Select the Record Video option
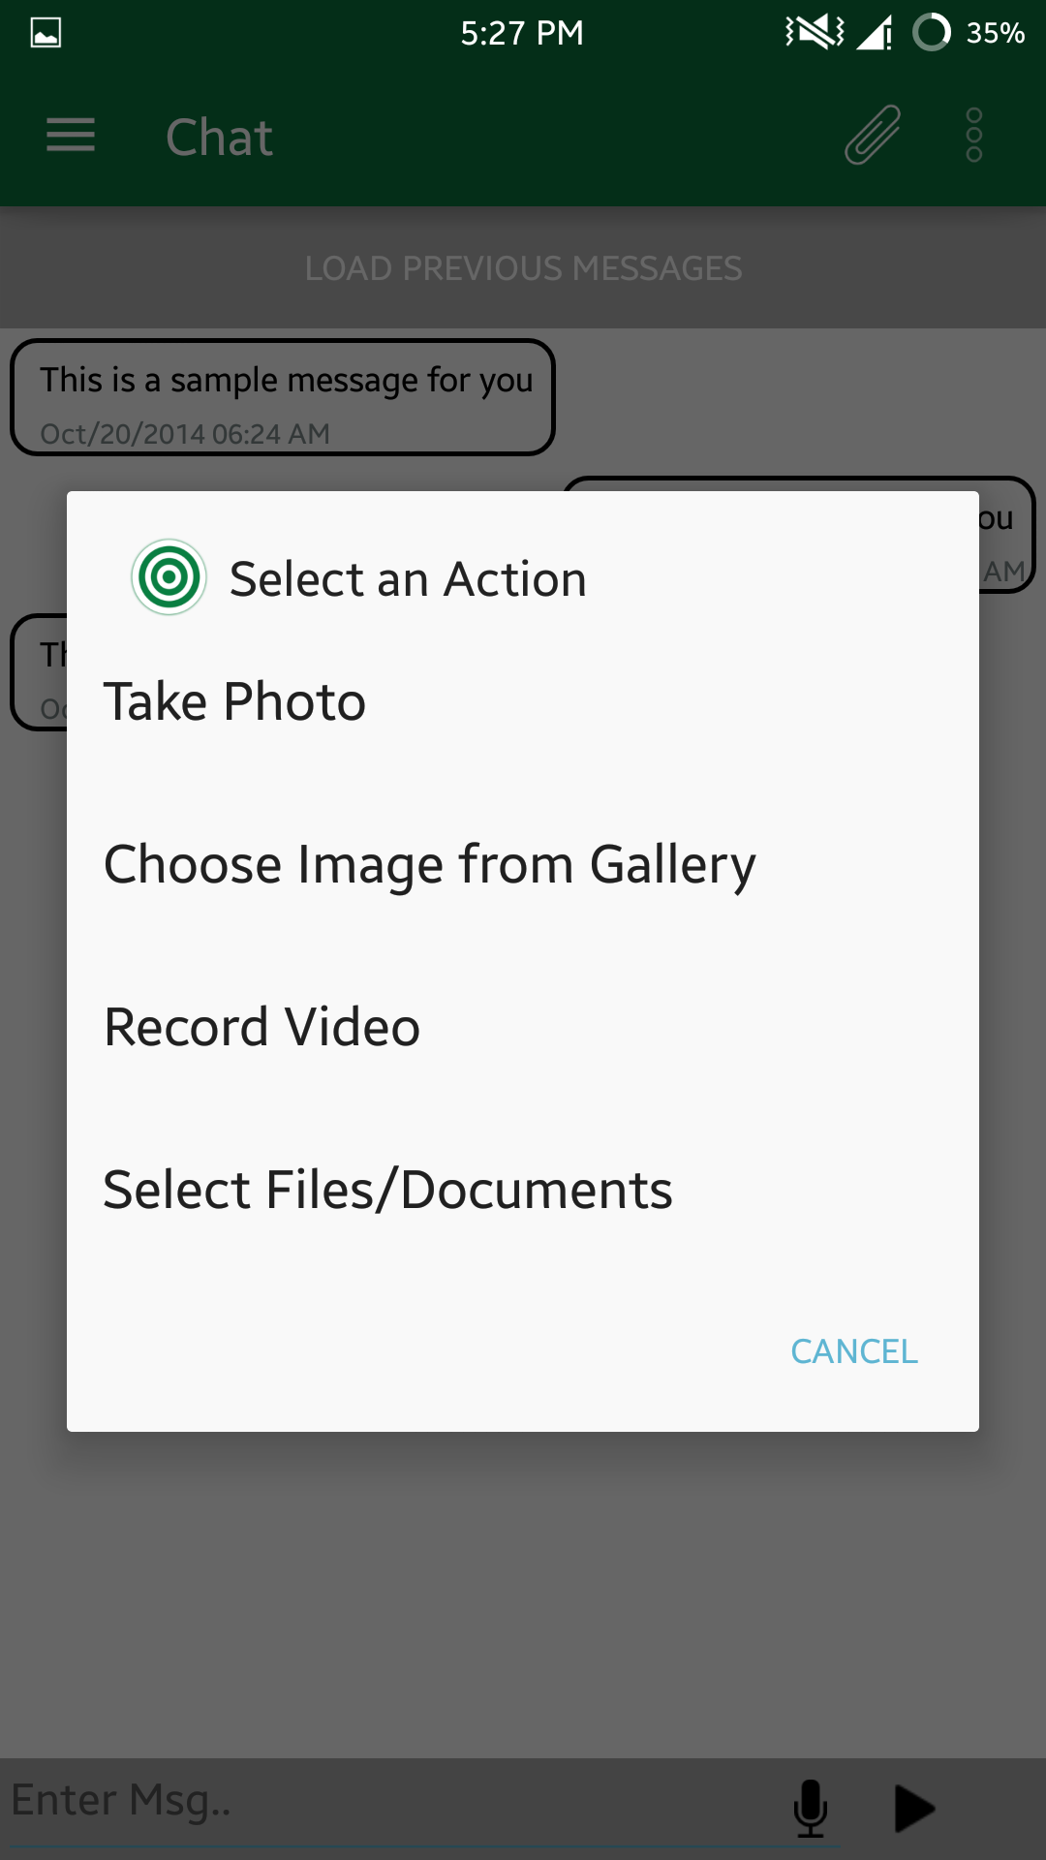Viewport: 1046px width, 1860px height. click(x=261, y=1027)
